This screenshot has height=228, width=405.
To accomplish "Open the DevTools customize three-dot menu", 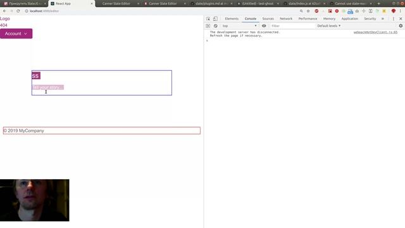I will (x=394, y=19).
